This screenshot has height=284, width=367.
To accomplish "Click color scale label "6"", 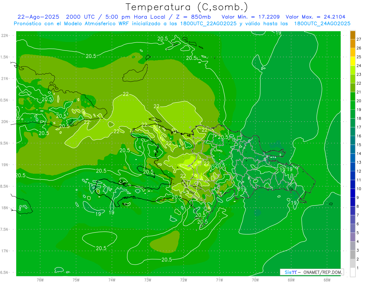I will coord(358,224).
